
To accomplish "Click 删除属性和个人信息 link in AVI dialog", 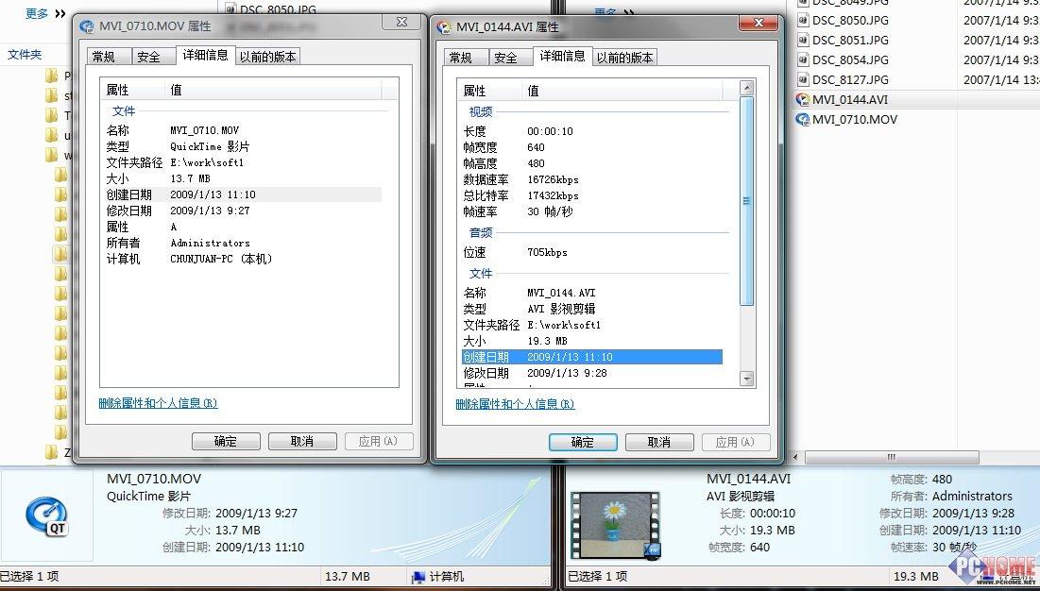I will point(516,403).
